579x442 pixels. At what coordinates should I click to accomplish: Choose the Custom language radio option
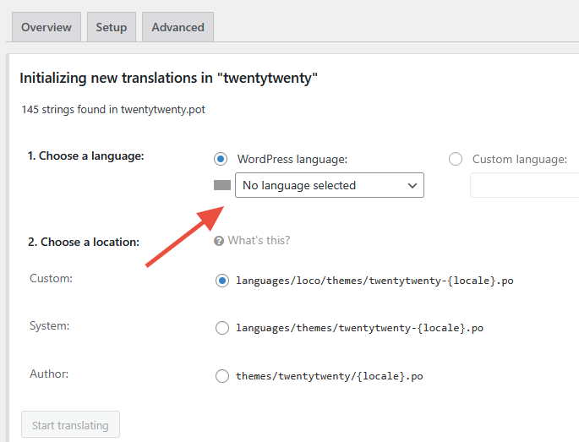[x=456, y=159]
